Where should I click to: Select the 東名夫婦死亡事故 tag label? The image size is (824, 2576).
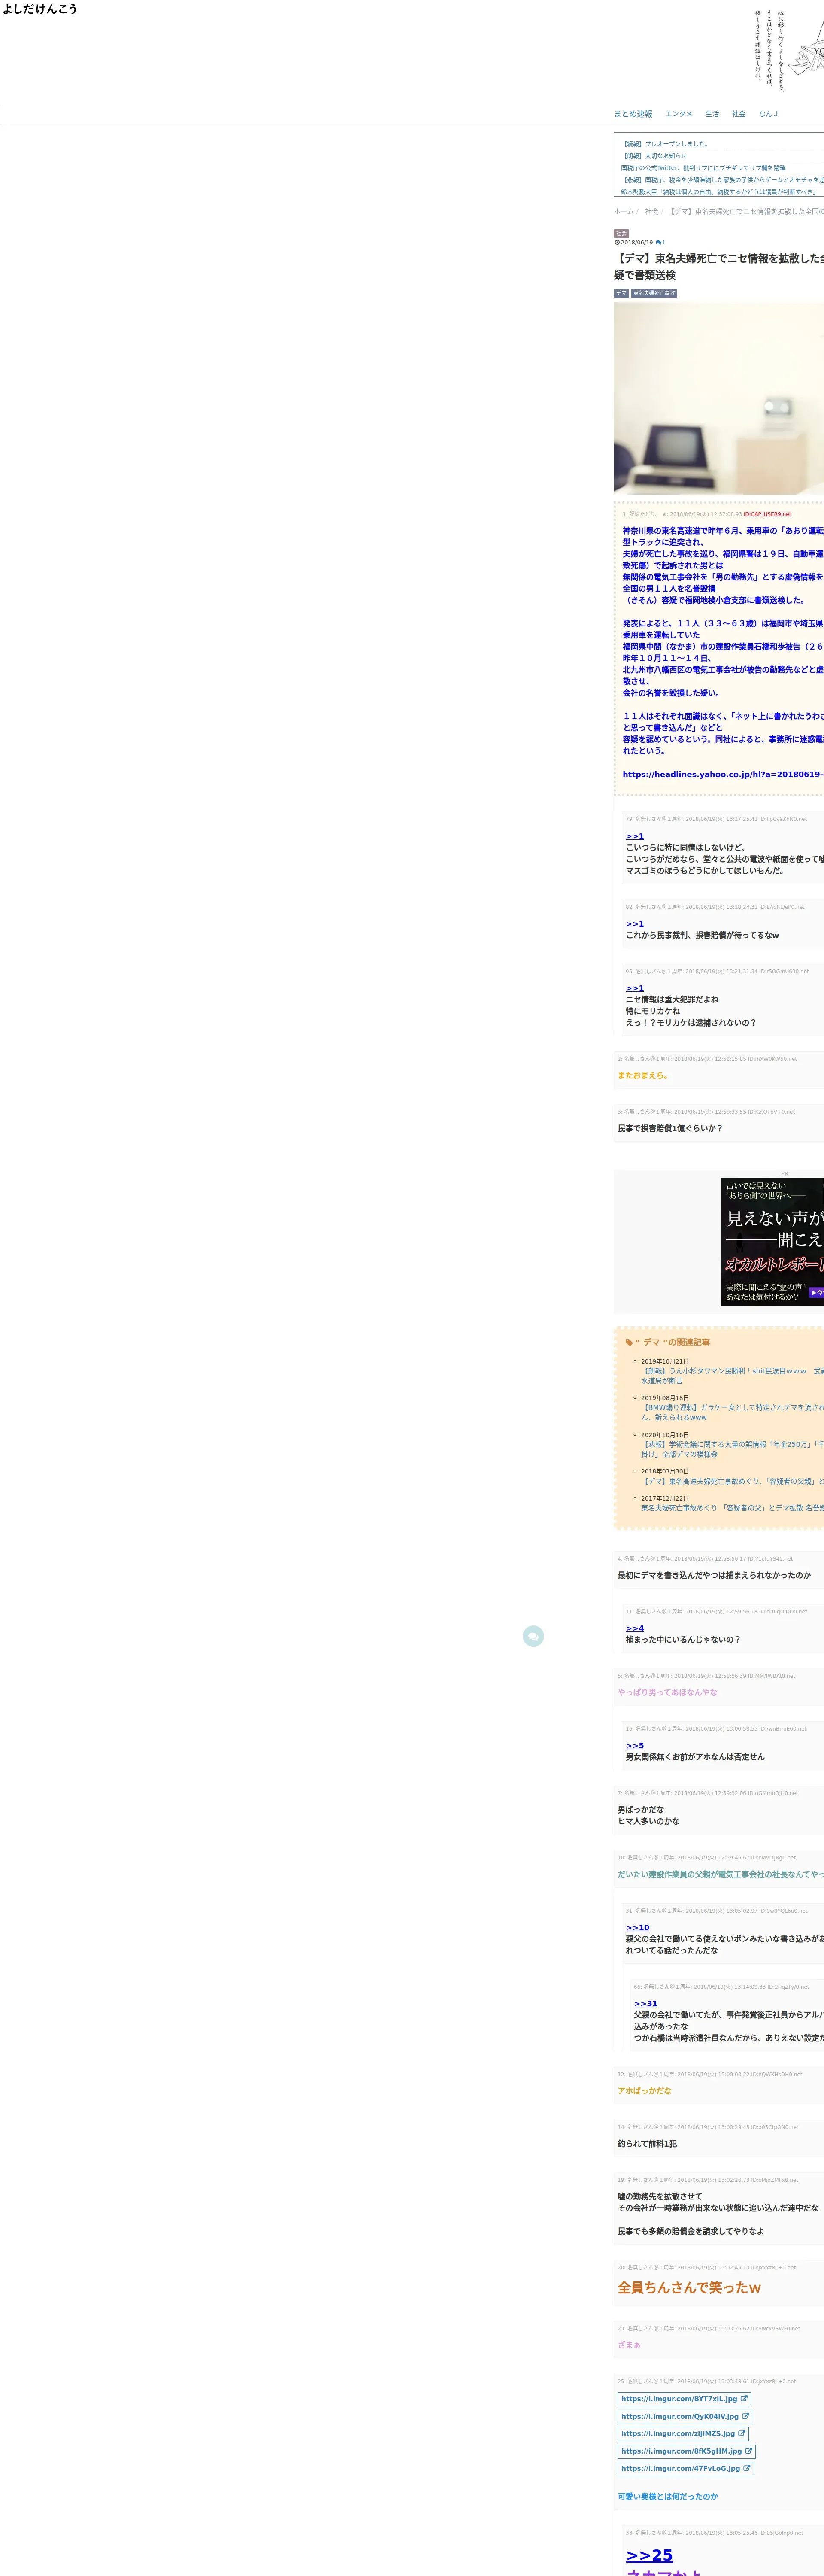654,293
